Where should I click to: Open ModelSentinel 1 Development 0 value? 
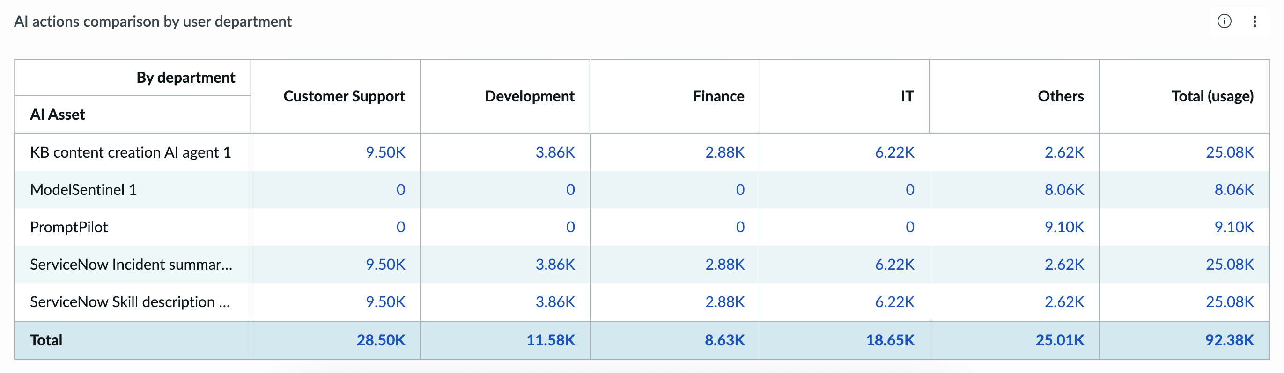(570, 189)
